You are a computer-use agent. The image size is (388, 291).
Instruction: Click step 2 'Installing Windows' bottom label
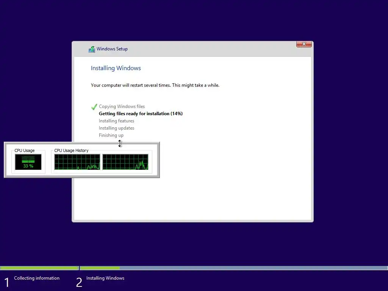pos(105,278)
